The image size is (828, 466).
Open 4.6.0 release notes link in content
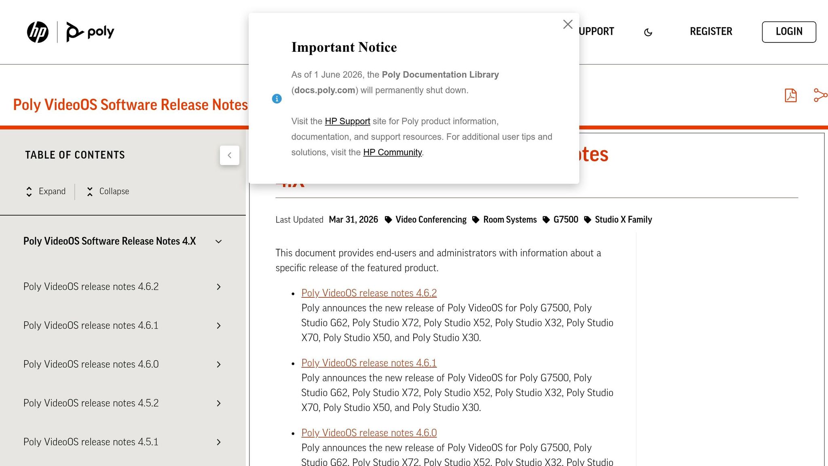pos(369,433)
